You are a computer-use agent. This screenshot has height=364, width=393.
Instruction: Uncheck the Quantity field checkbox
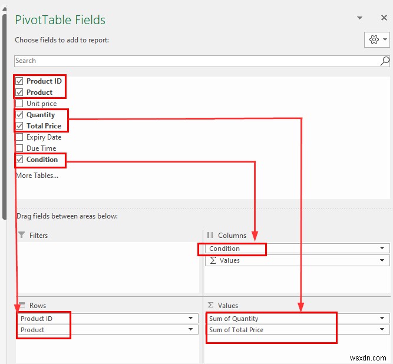tap(19, 115)
